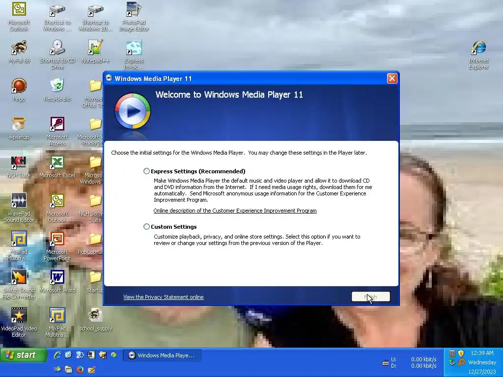Select the Microsoft Word desktop icon
The height and width of the screenshot is (377, 503).
57,281
